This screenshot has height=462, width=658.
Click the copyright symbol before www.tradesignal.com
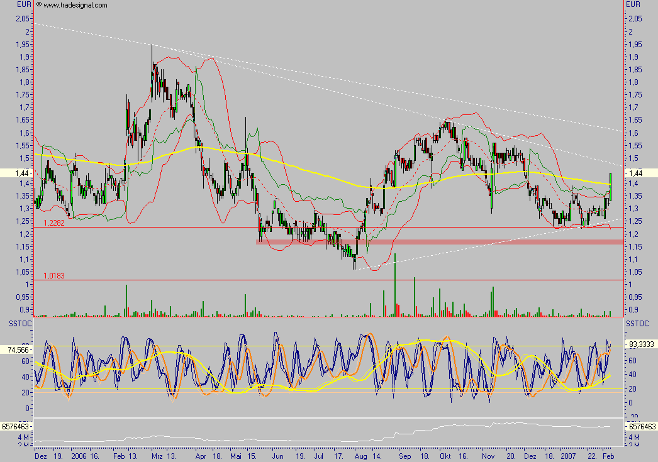click(x=39, y=4)
